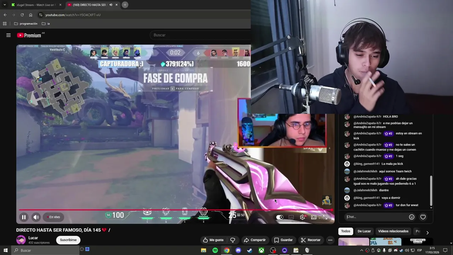Show hidden system tray icons
Screen dimensions: 453x255
(x=362, y=250)
